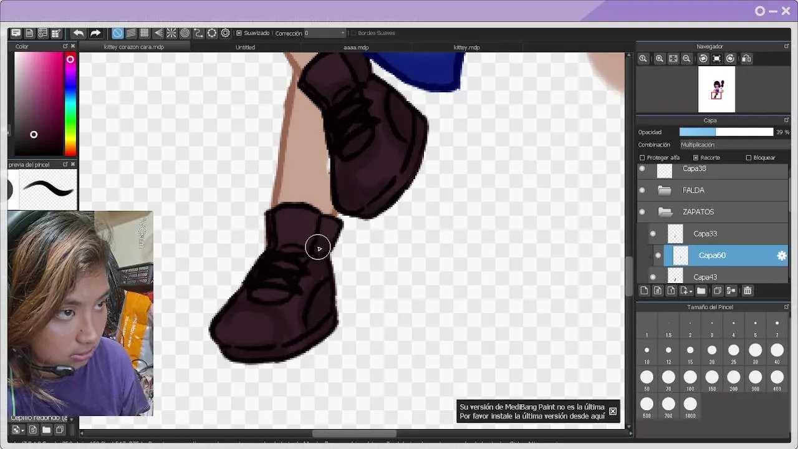Open the Corrección value dropdown
Viewport: 798px width, 449px height.
click(324, 33)
